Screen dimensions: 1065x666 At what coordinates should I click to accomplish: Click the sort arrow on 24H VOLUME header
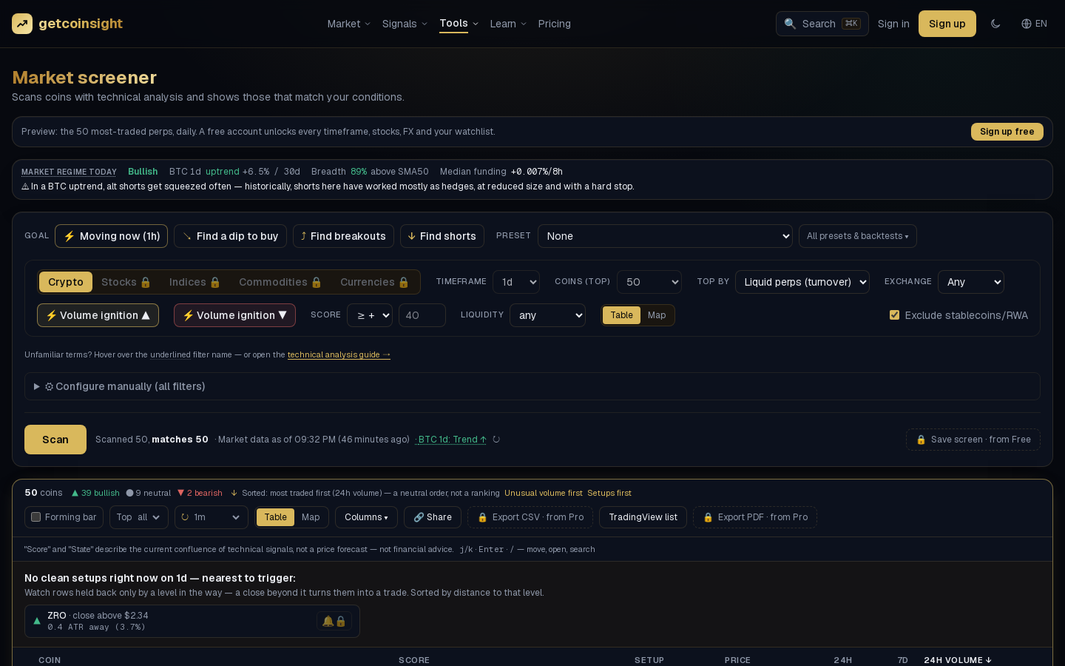point(989,660)
